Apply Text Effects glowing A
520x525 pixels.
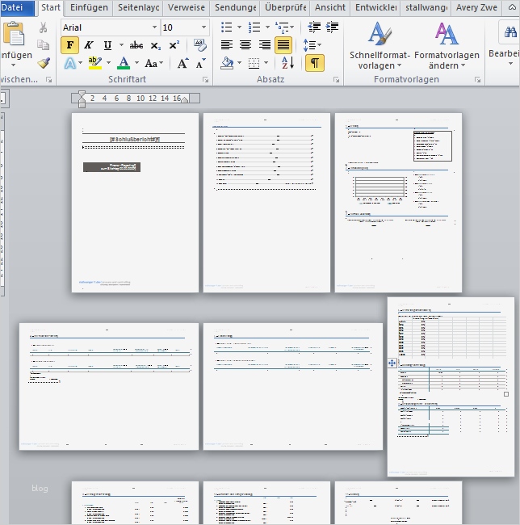(x=70, y=63)
